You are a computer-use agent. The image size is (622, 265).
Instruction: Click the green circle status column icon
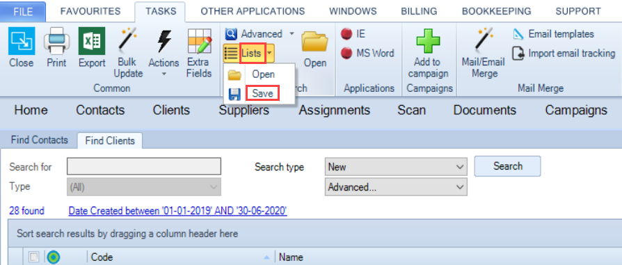pyautogui.click(x=52, y=257)
